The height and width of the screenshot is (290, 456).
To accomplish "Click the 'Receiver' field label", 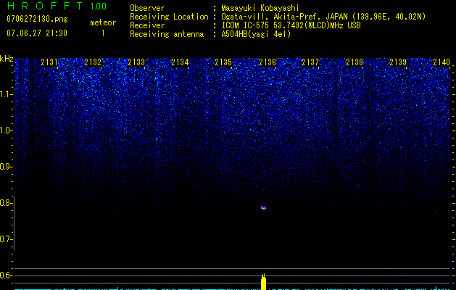I will (x=147, y=25).
